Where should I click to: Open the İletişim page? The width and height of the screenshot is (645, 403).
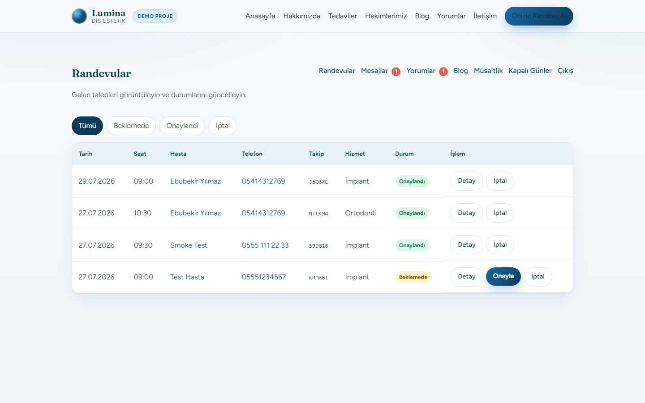click(485, 16)
